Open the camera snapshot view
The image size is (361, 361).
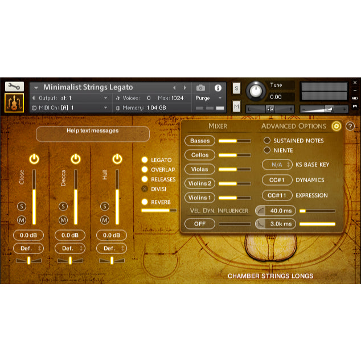[x=200, y=88]
